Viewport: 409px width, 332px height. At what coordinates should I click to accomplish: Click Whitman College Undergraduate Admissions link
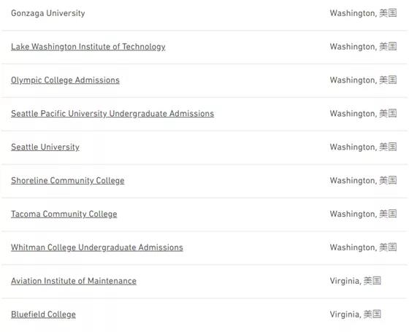(97, 247)
